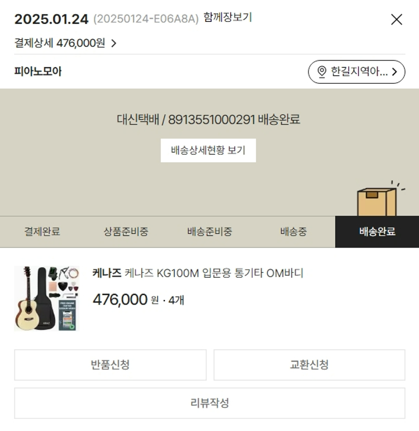419x431 pixels.
Task: Select the 배송완료 step
Action: [x=377, y=231]
